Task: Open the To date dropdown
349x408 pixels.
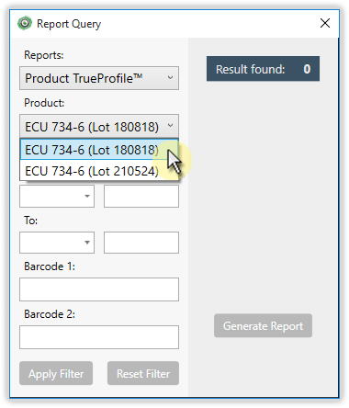Action: coord(57,243)
